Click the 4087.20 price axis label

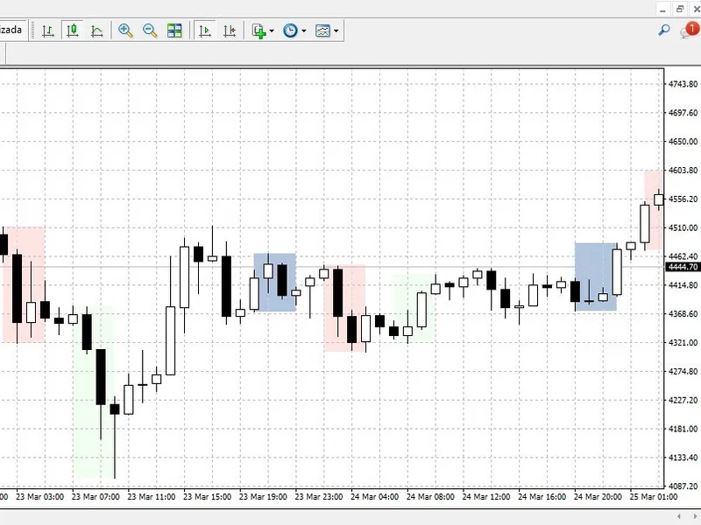tap(683, 486)
